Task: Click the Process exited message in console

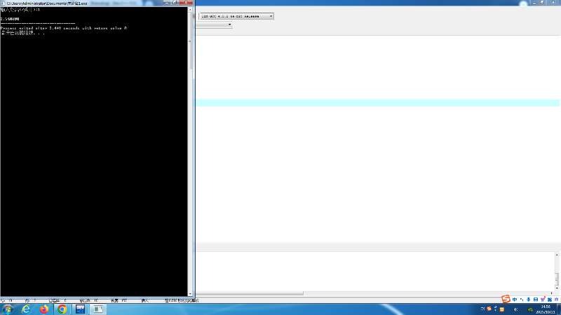Action: click(x=64, y=28)
